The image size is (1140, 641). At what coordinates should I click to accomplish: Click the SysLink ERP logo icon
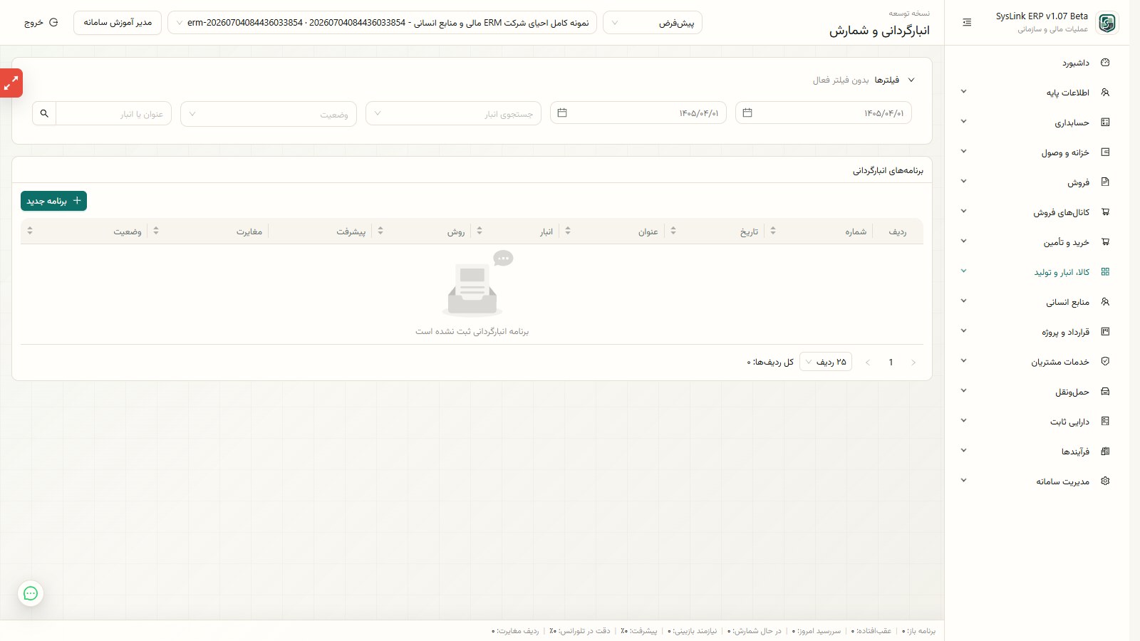click(x=1107, y=23)
